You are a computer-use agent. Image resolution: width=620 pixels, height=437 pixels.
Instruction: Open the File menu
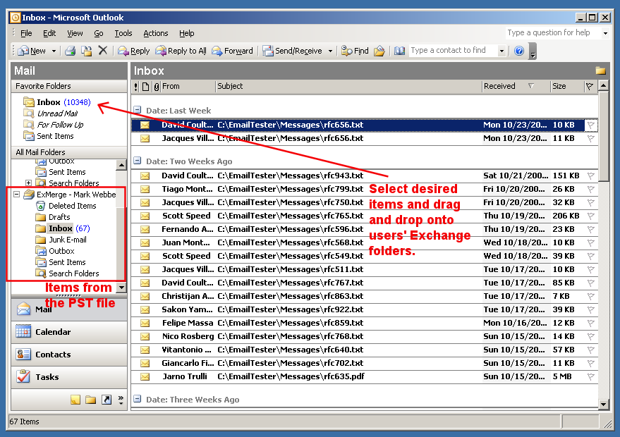pos(26,33)
